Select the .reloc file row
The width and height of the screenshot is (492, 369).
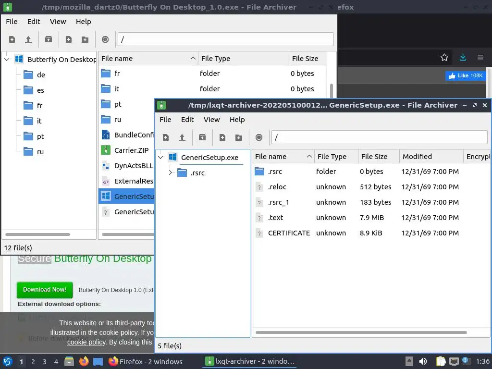click(371, 187)
